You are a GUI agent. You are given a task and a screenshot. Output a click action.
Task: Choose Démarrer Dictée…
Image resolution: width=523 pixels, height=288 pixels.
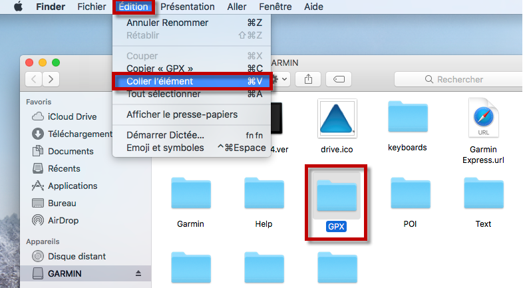(192, 135)
